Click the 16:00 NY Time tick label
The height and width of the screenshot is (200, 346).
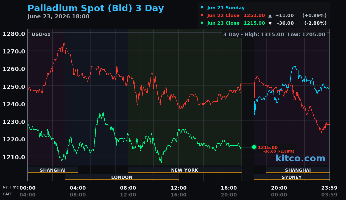[x=229, y=188]
